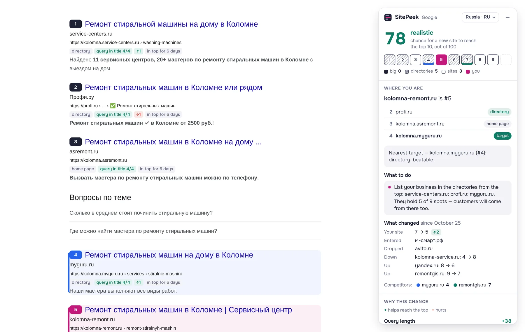The height and width of the screenshot is (332, 525).
Task: Select position square 1 in SitePeek strip
Action: [390, 60]
